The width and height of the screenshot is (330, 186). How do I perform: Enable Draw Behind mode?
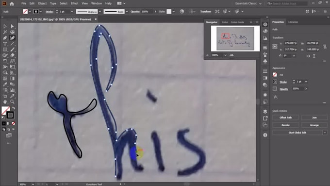tap(9, 129)
